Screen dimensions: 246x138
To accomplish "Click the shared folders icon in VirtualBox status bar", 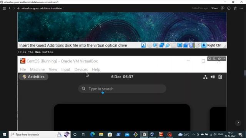I will [x=174, y=45].
